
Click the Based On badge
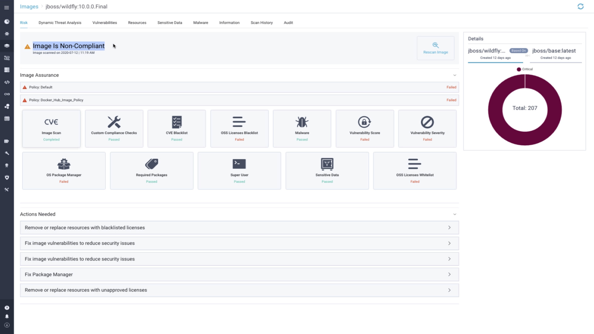pos(519,51)
